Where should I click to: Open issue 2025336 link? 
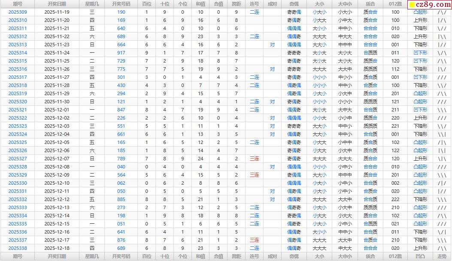18,232
